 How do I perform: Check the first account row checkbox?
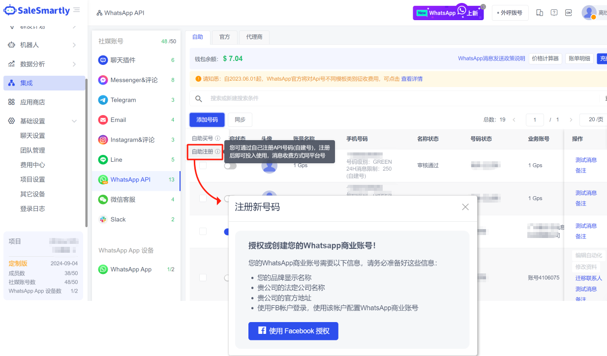pyautogui.click(x=203, y=166)
